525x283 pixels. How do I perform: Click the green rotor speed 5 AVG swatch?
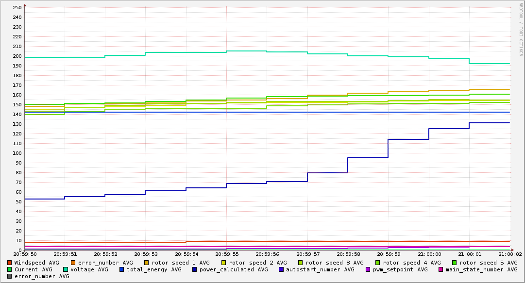point(455,263)
